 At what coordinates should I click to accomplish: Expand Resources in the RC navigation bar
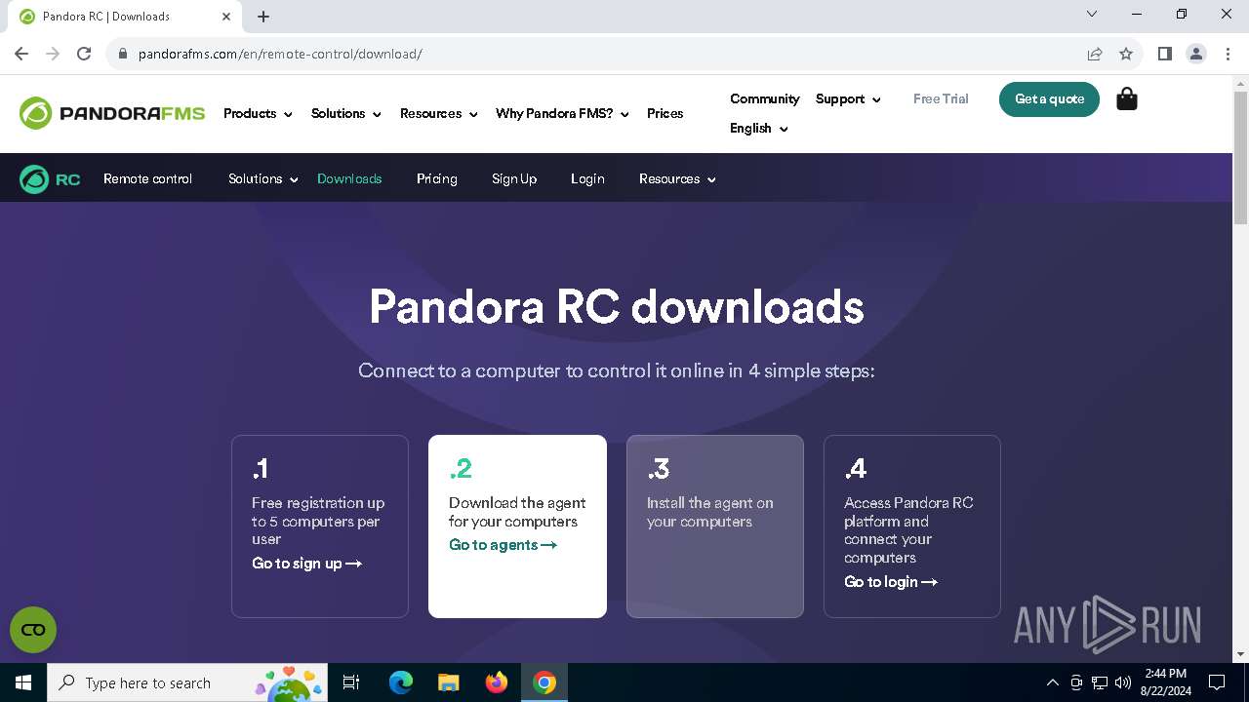677,178
